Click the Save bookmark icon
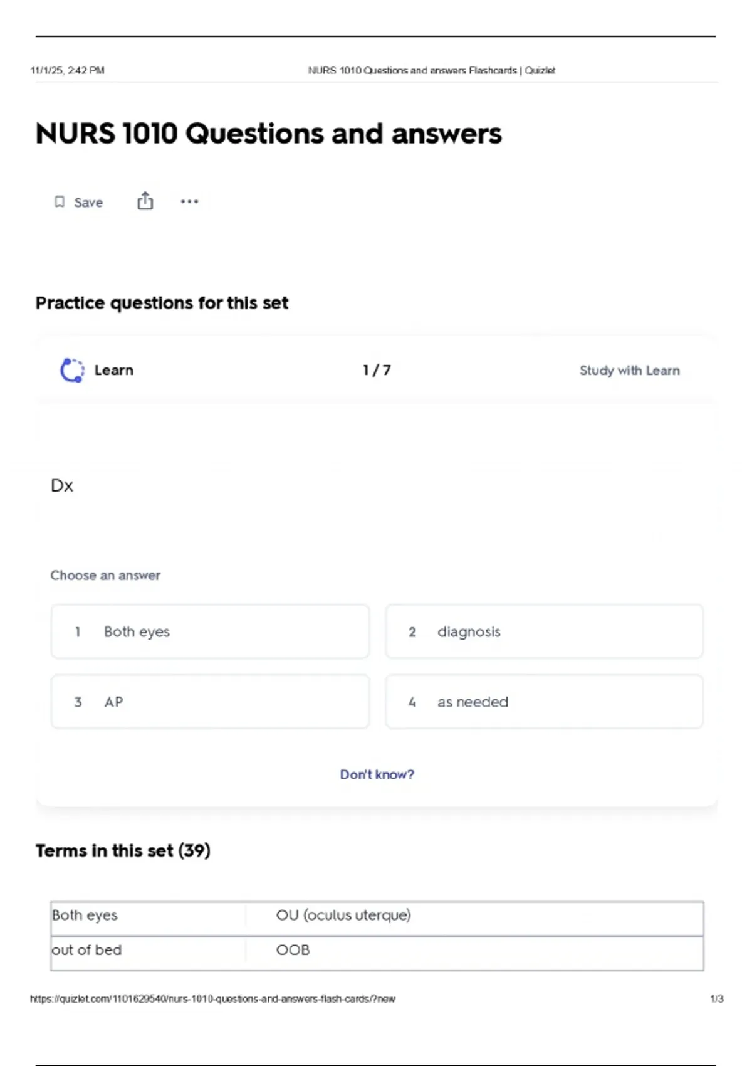This screenshot has height=1066, width=752. 60,202
